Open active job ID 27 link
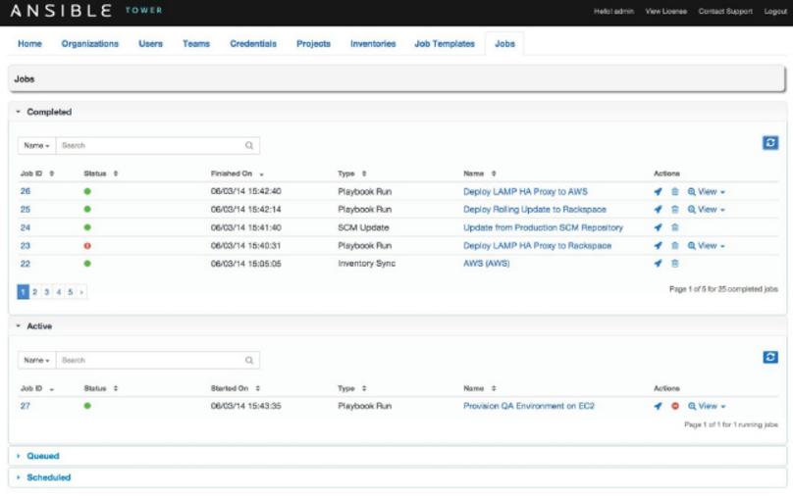This screenshot has height=496, width=793. (x=26, y=406)
